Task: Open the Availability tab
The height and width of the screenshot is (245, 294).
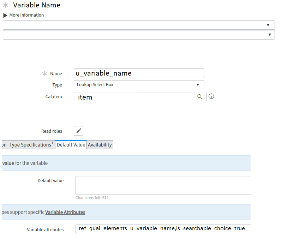Action: pyautogui.click(x=100, y=145)
